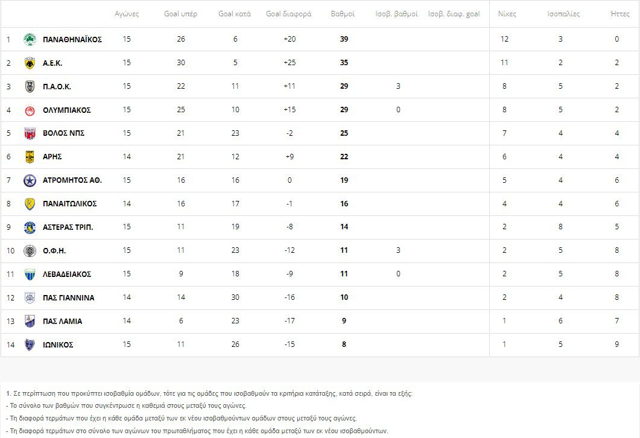Image resolution: width=640 pixels, height=438 pixels.
Task: Sort by the Βαθμοί column header
Action: 343,14
